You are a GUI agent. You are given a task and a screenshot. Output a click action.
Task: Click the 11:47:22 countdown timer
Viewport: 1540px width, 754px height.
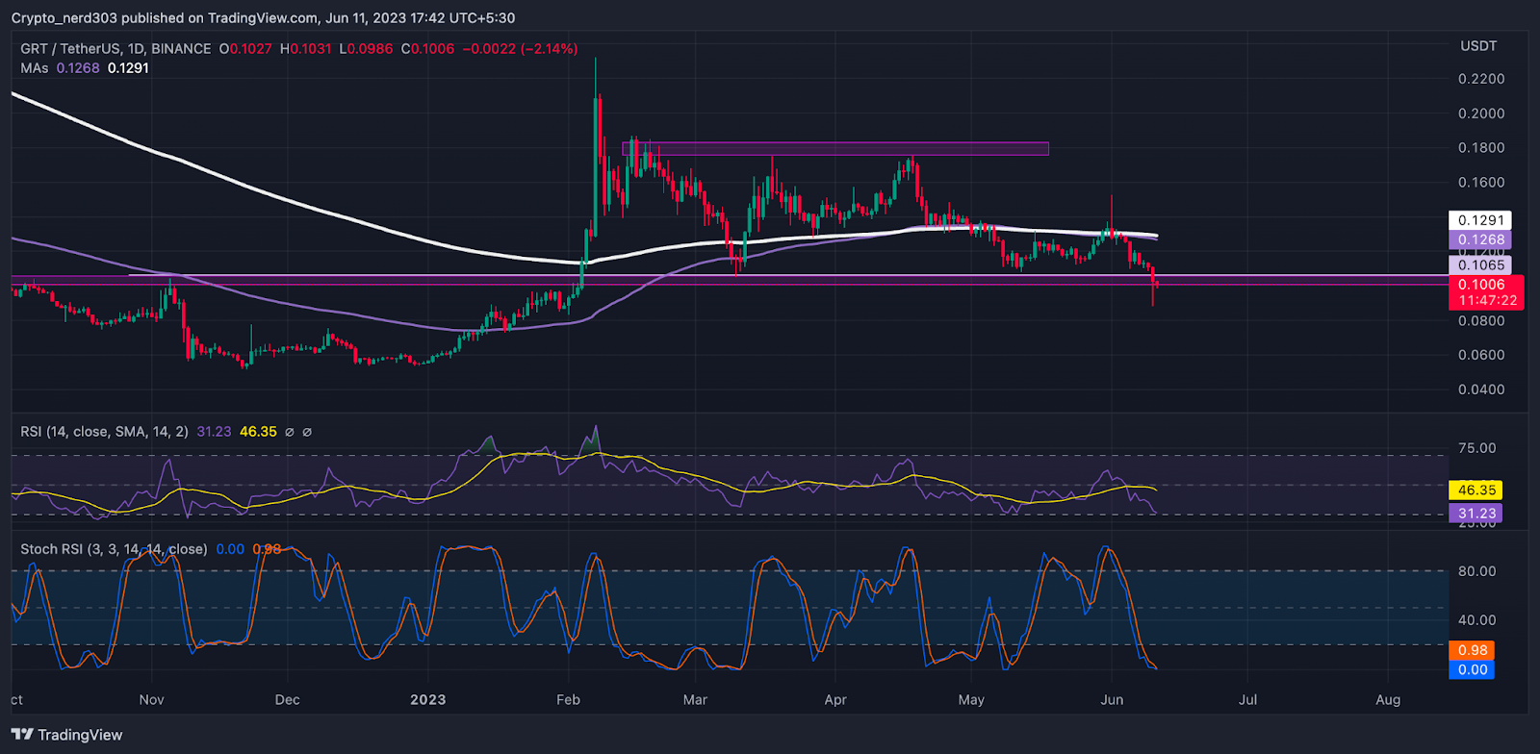click(x=1487, y=301)
